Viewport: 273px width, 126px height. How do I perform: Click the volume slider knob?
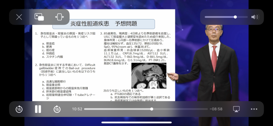tap(235, 17)
